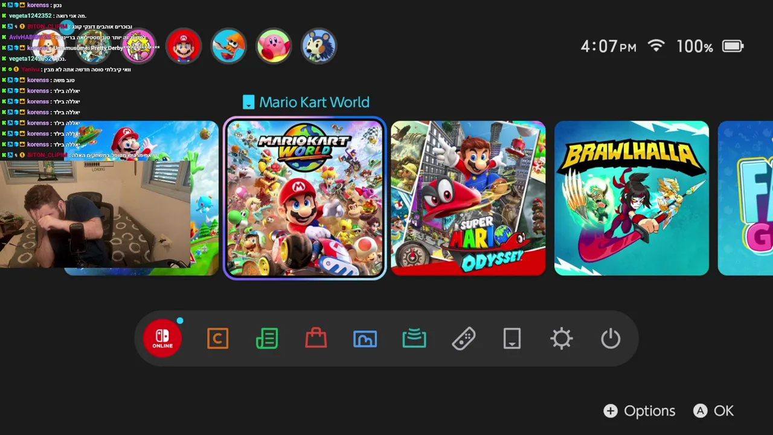This screenshot has width=773, height=435.
Task: Check the Wi-Fi signal icon
Action: click(656, 46)
